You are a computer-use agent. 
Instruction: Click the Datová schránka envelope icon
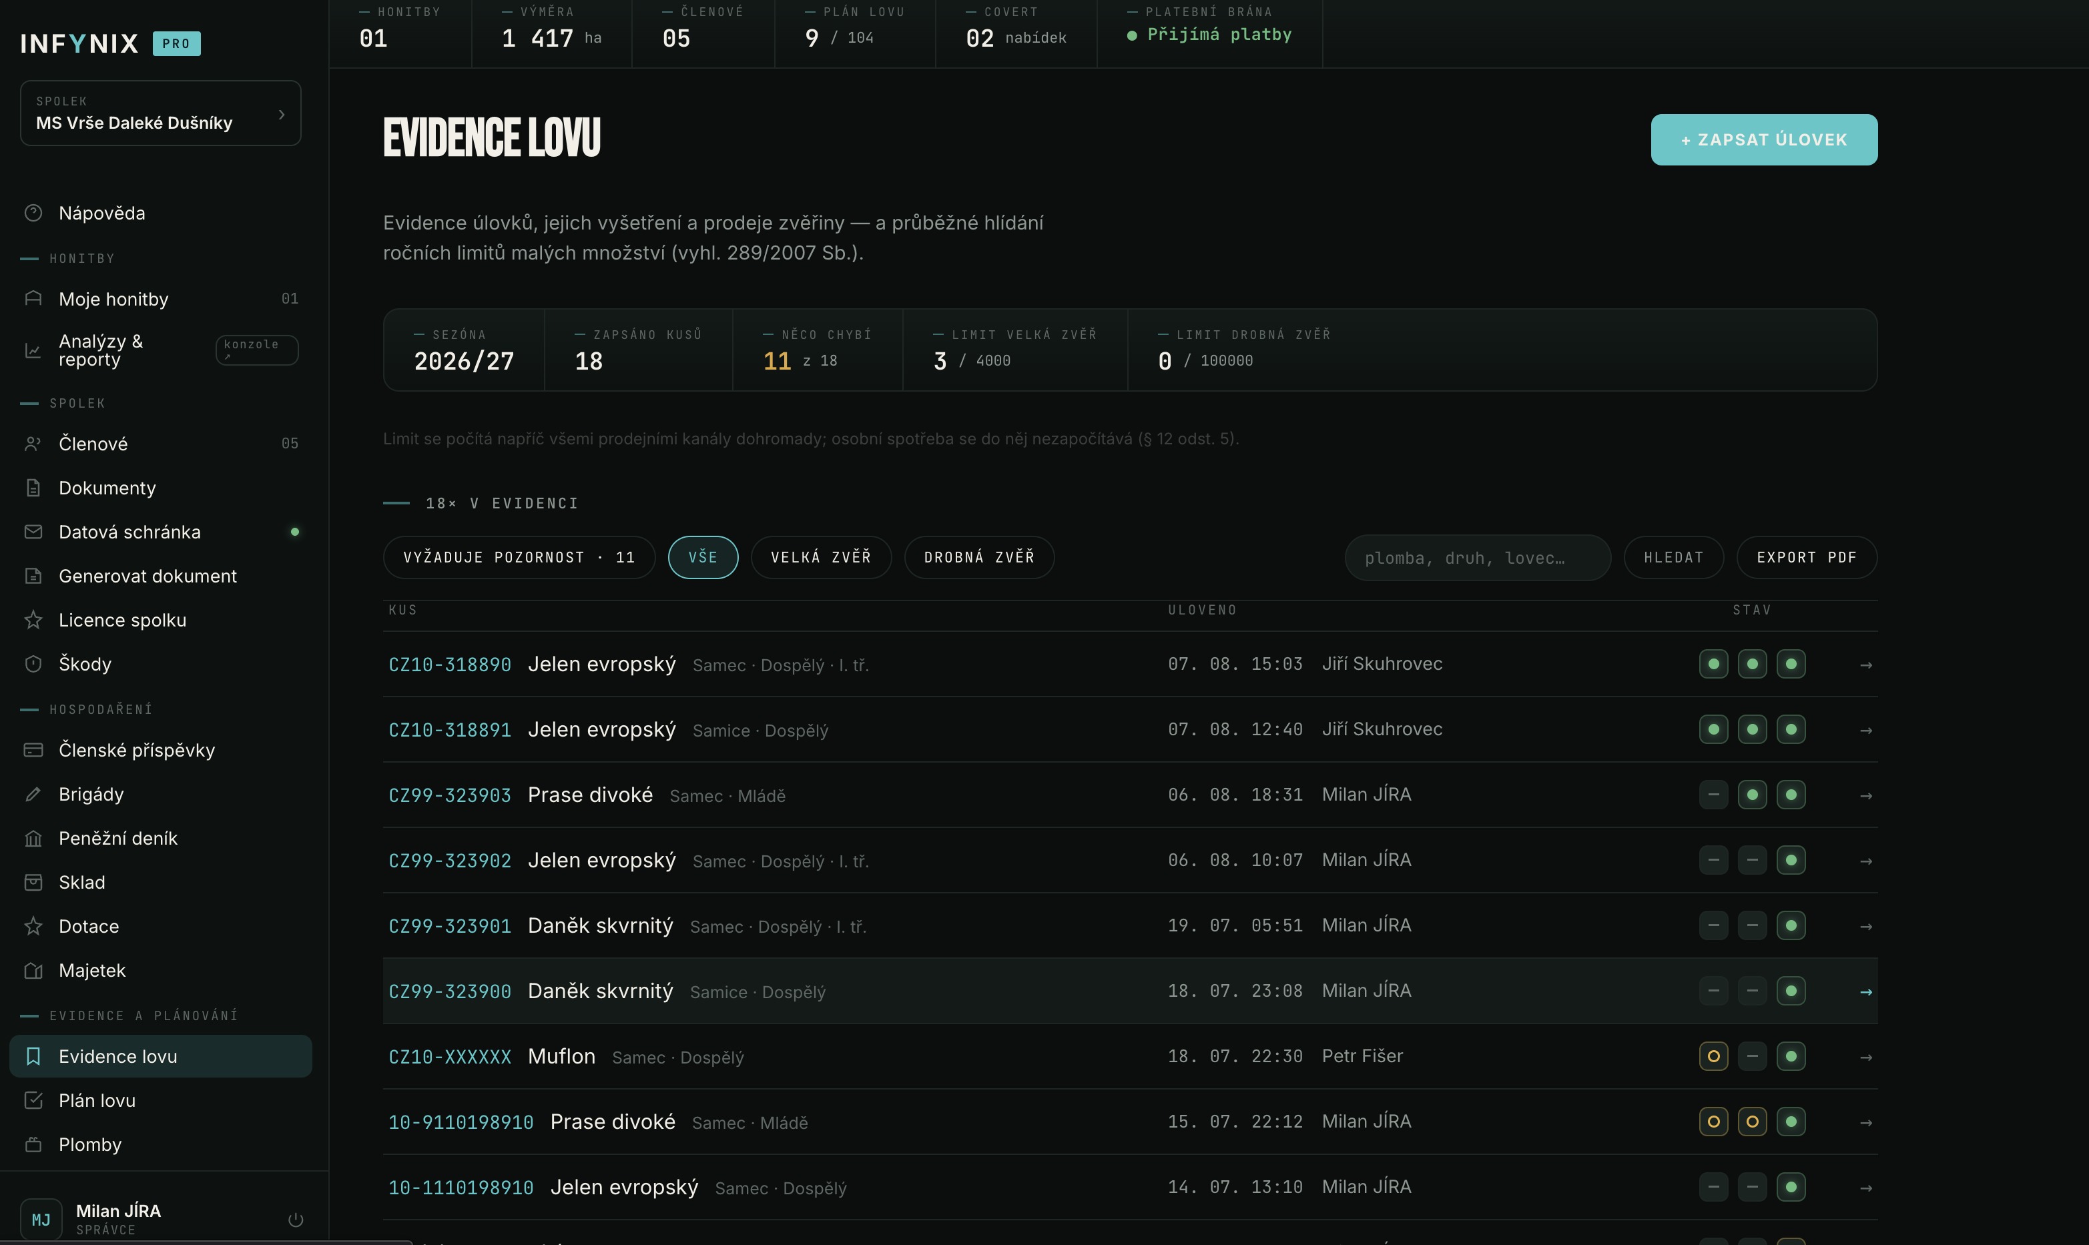[x=33, y=532]
